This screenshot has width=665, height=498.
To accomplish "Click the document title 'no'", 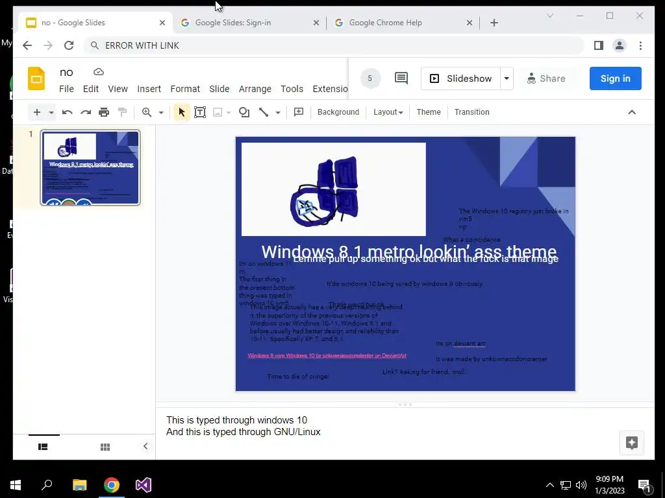I will (x=66, y=73).
